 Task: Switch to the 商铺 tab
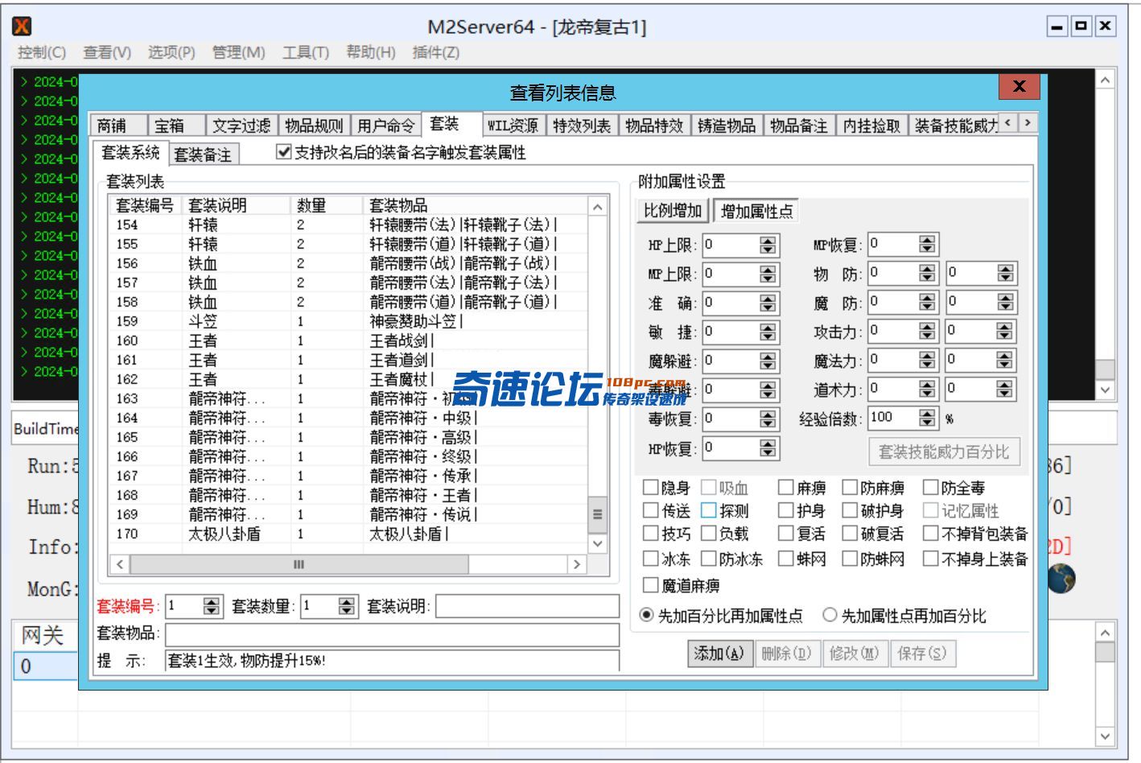[117, 126]
